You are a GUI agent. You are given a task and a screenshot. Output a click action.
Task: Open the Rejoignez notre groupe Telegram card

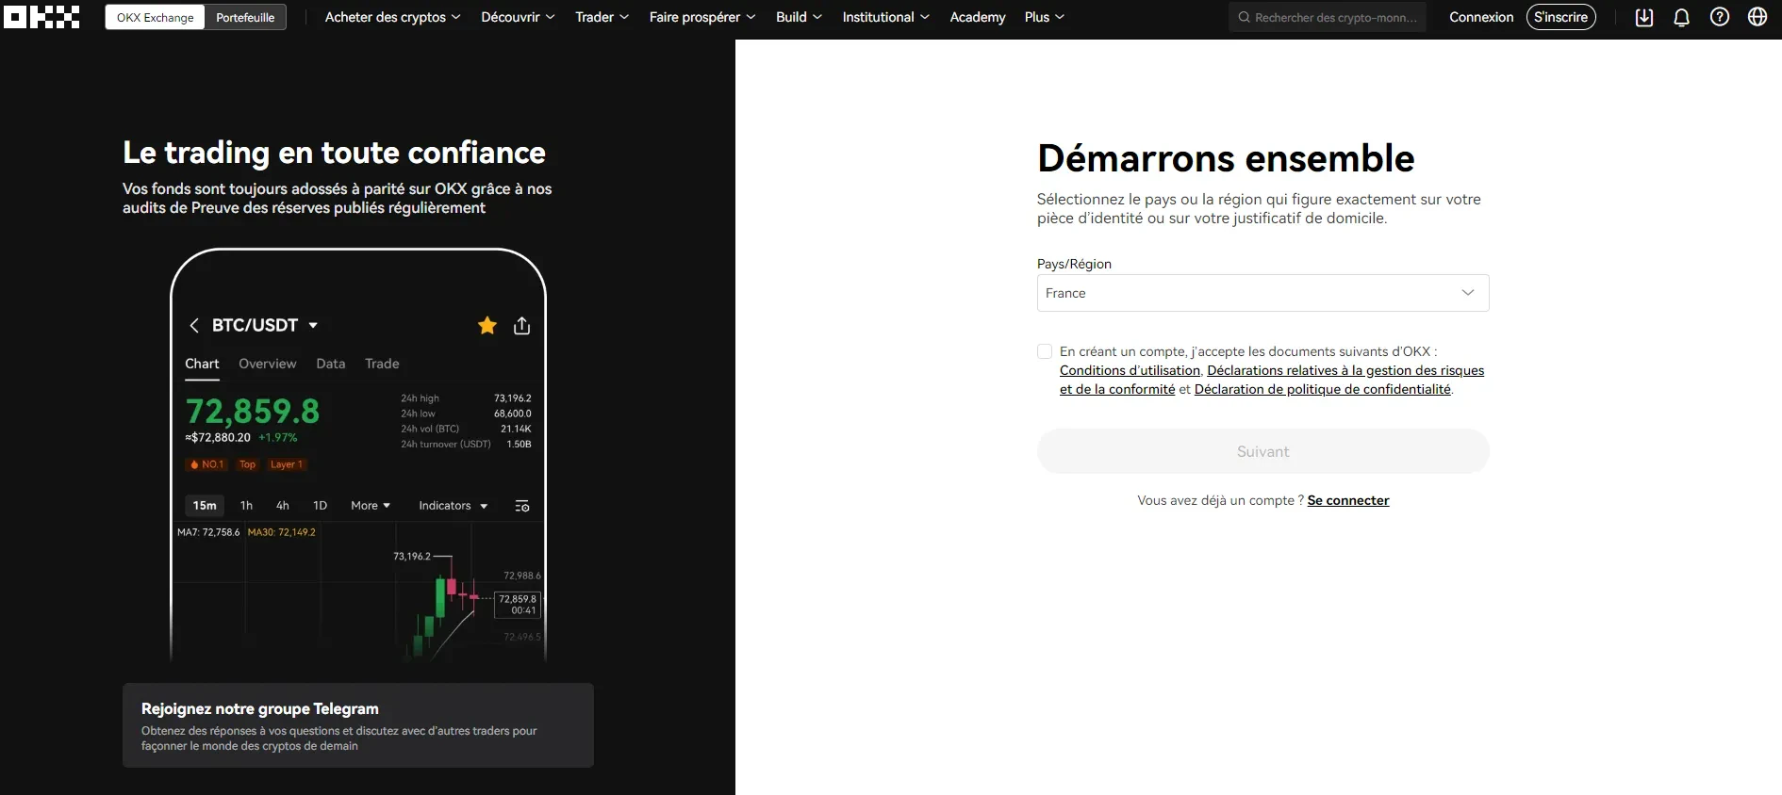click(358, 725)
